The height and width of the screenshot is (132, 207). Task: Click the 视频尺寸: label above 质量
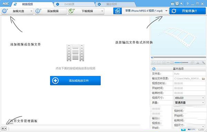point(158,98)
